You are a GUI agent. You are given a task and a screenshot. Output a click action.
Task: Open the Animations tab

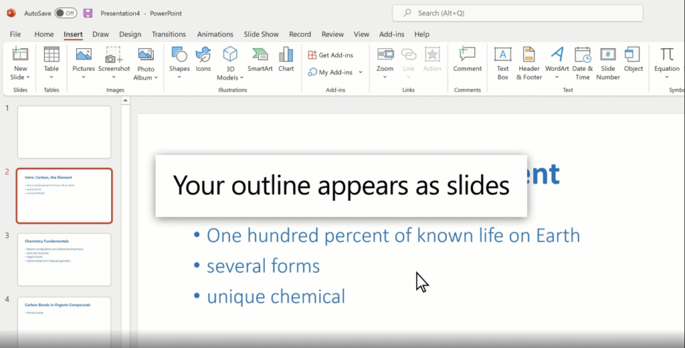[215, 34]
